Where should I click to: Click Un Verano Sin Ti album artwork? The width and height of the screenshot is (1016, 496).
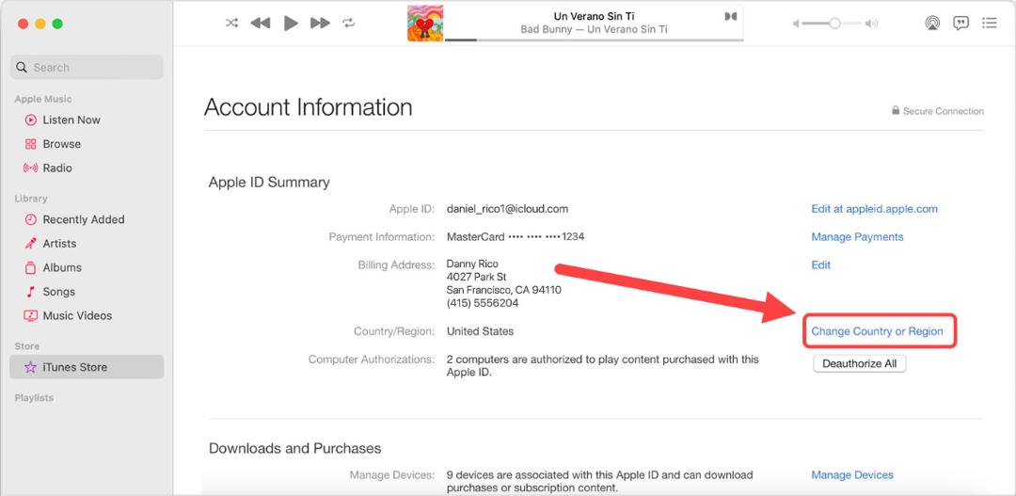point(425,24)
